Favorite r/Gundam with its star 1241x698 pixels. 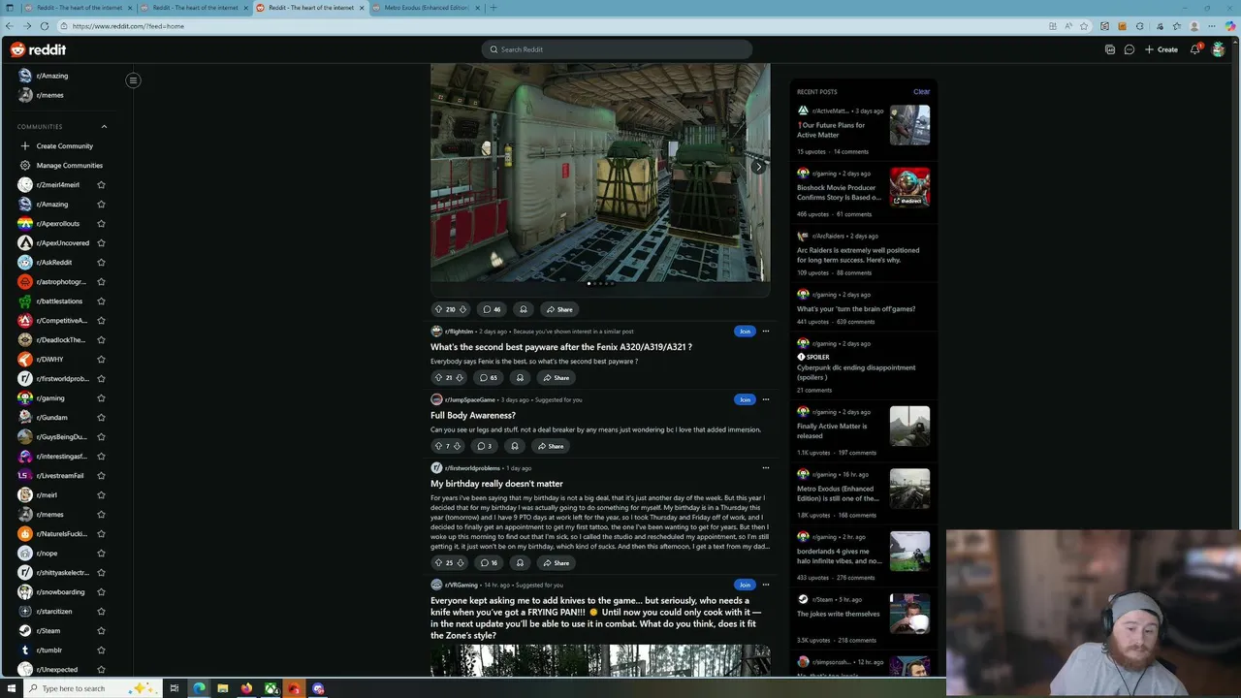coord(101,418)
